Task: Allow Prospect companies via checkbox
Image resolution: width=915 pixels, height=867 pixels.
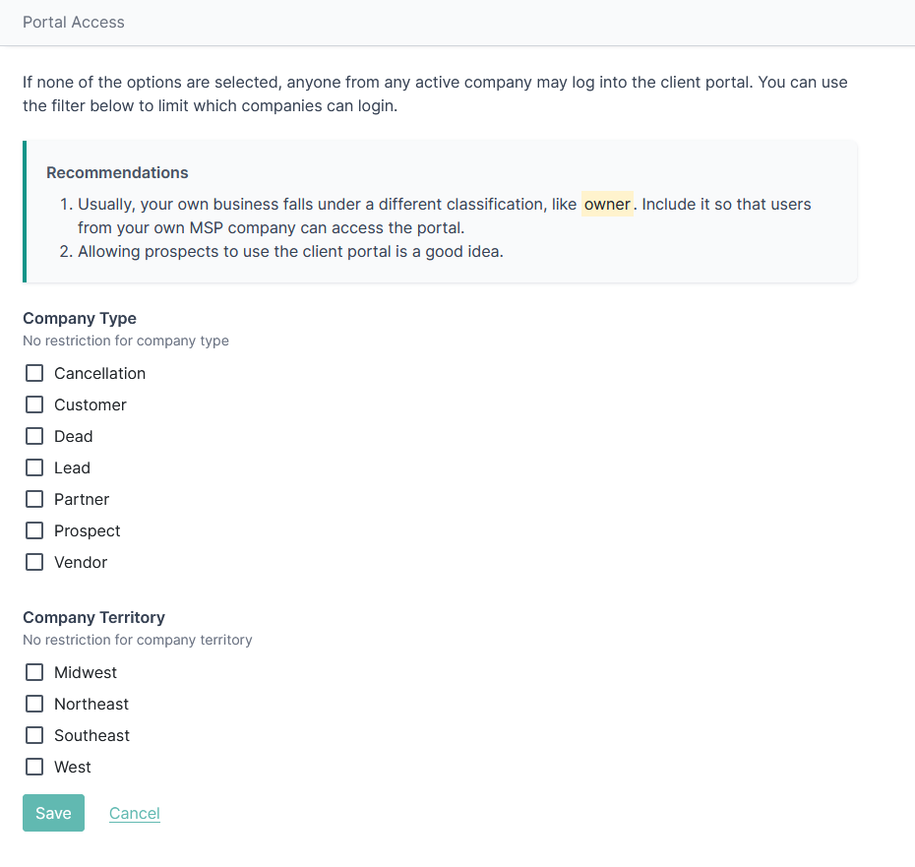Action: [34, 530]
